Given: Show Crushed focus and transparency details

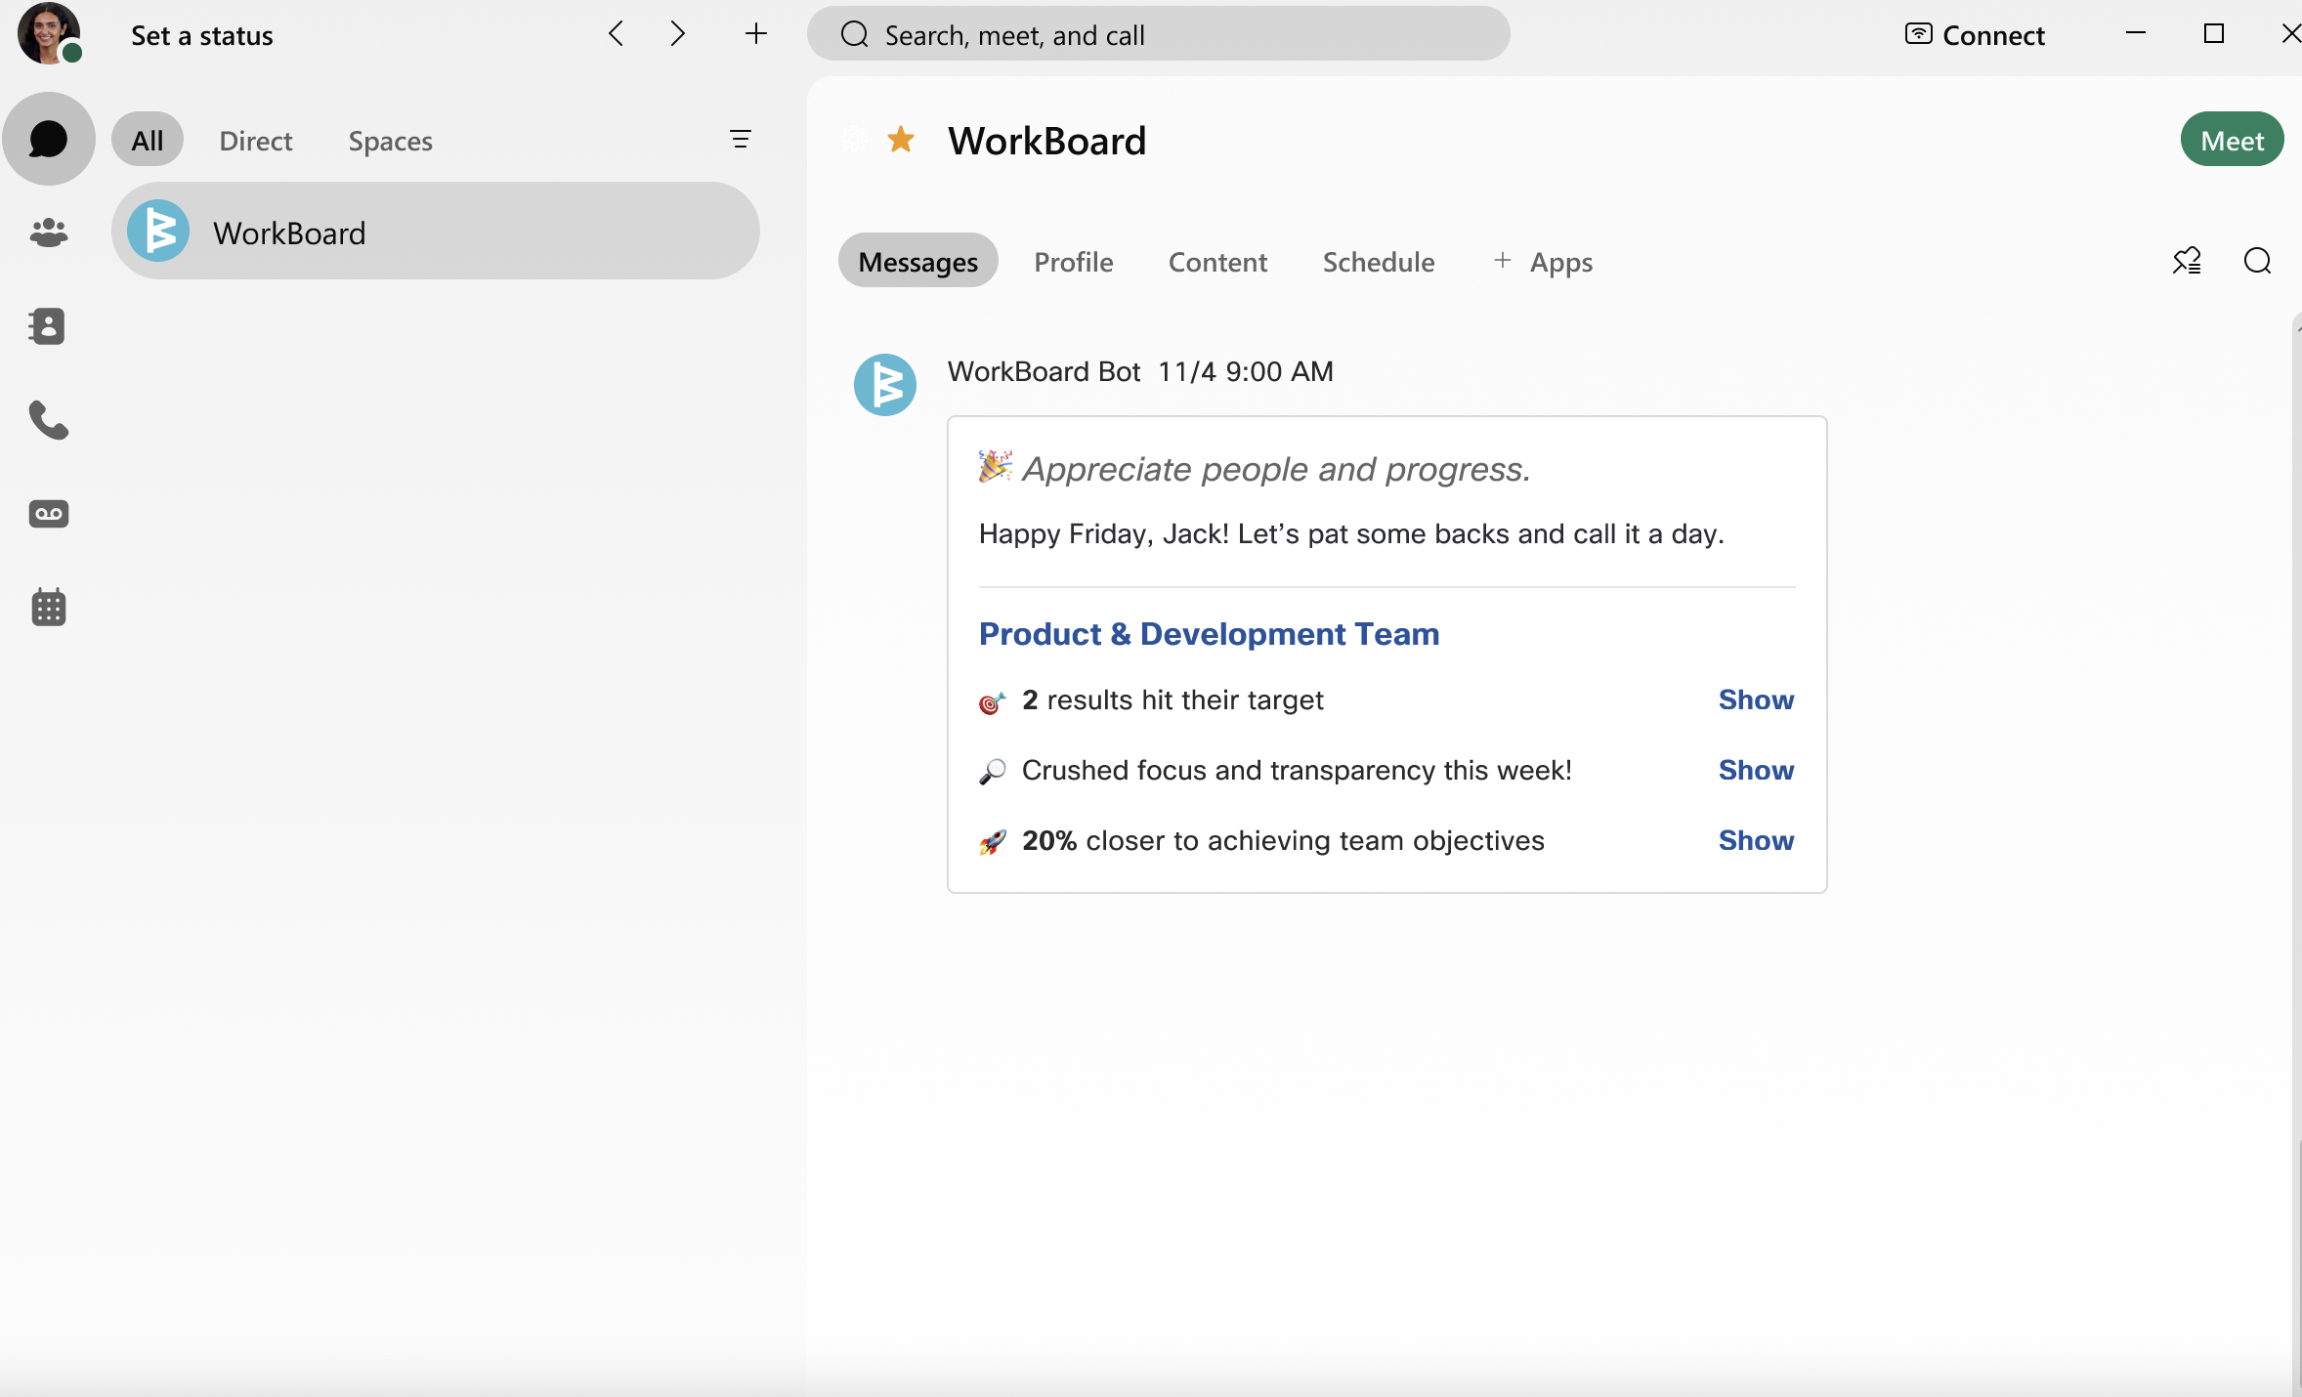Looking at the screenshot, I should tap(1755, 770).
